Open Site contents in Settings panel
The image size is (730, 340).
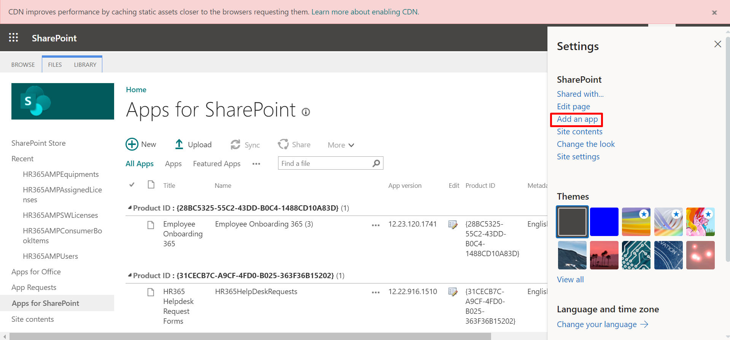pos(579,132)
